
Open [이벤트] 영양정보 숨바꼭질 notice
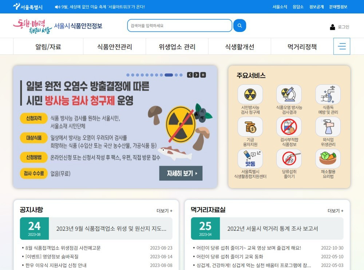[x=52, y=257]
